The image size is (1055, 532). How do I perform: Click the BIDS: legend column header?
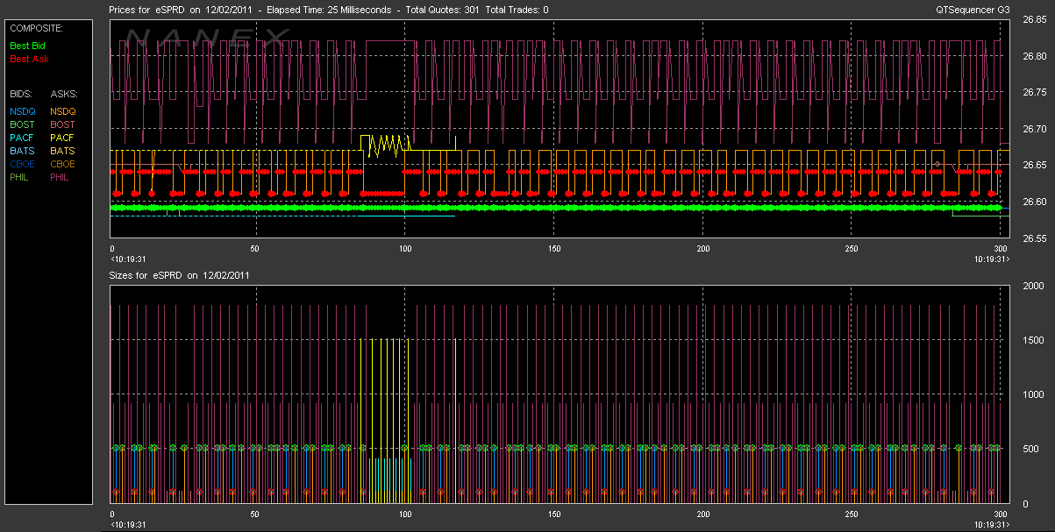[19, 93]
